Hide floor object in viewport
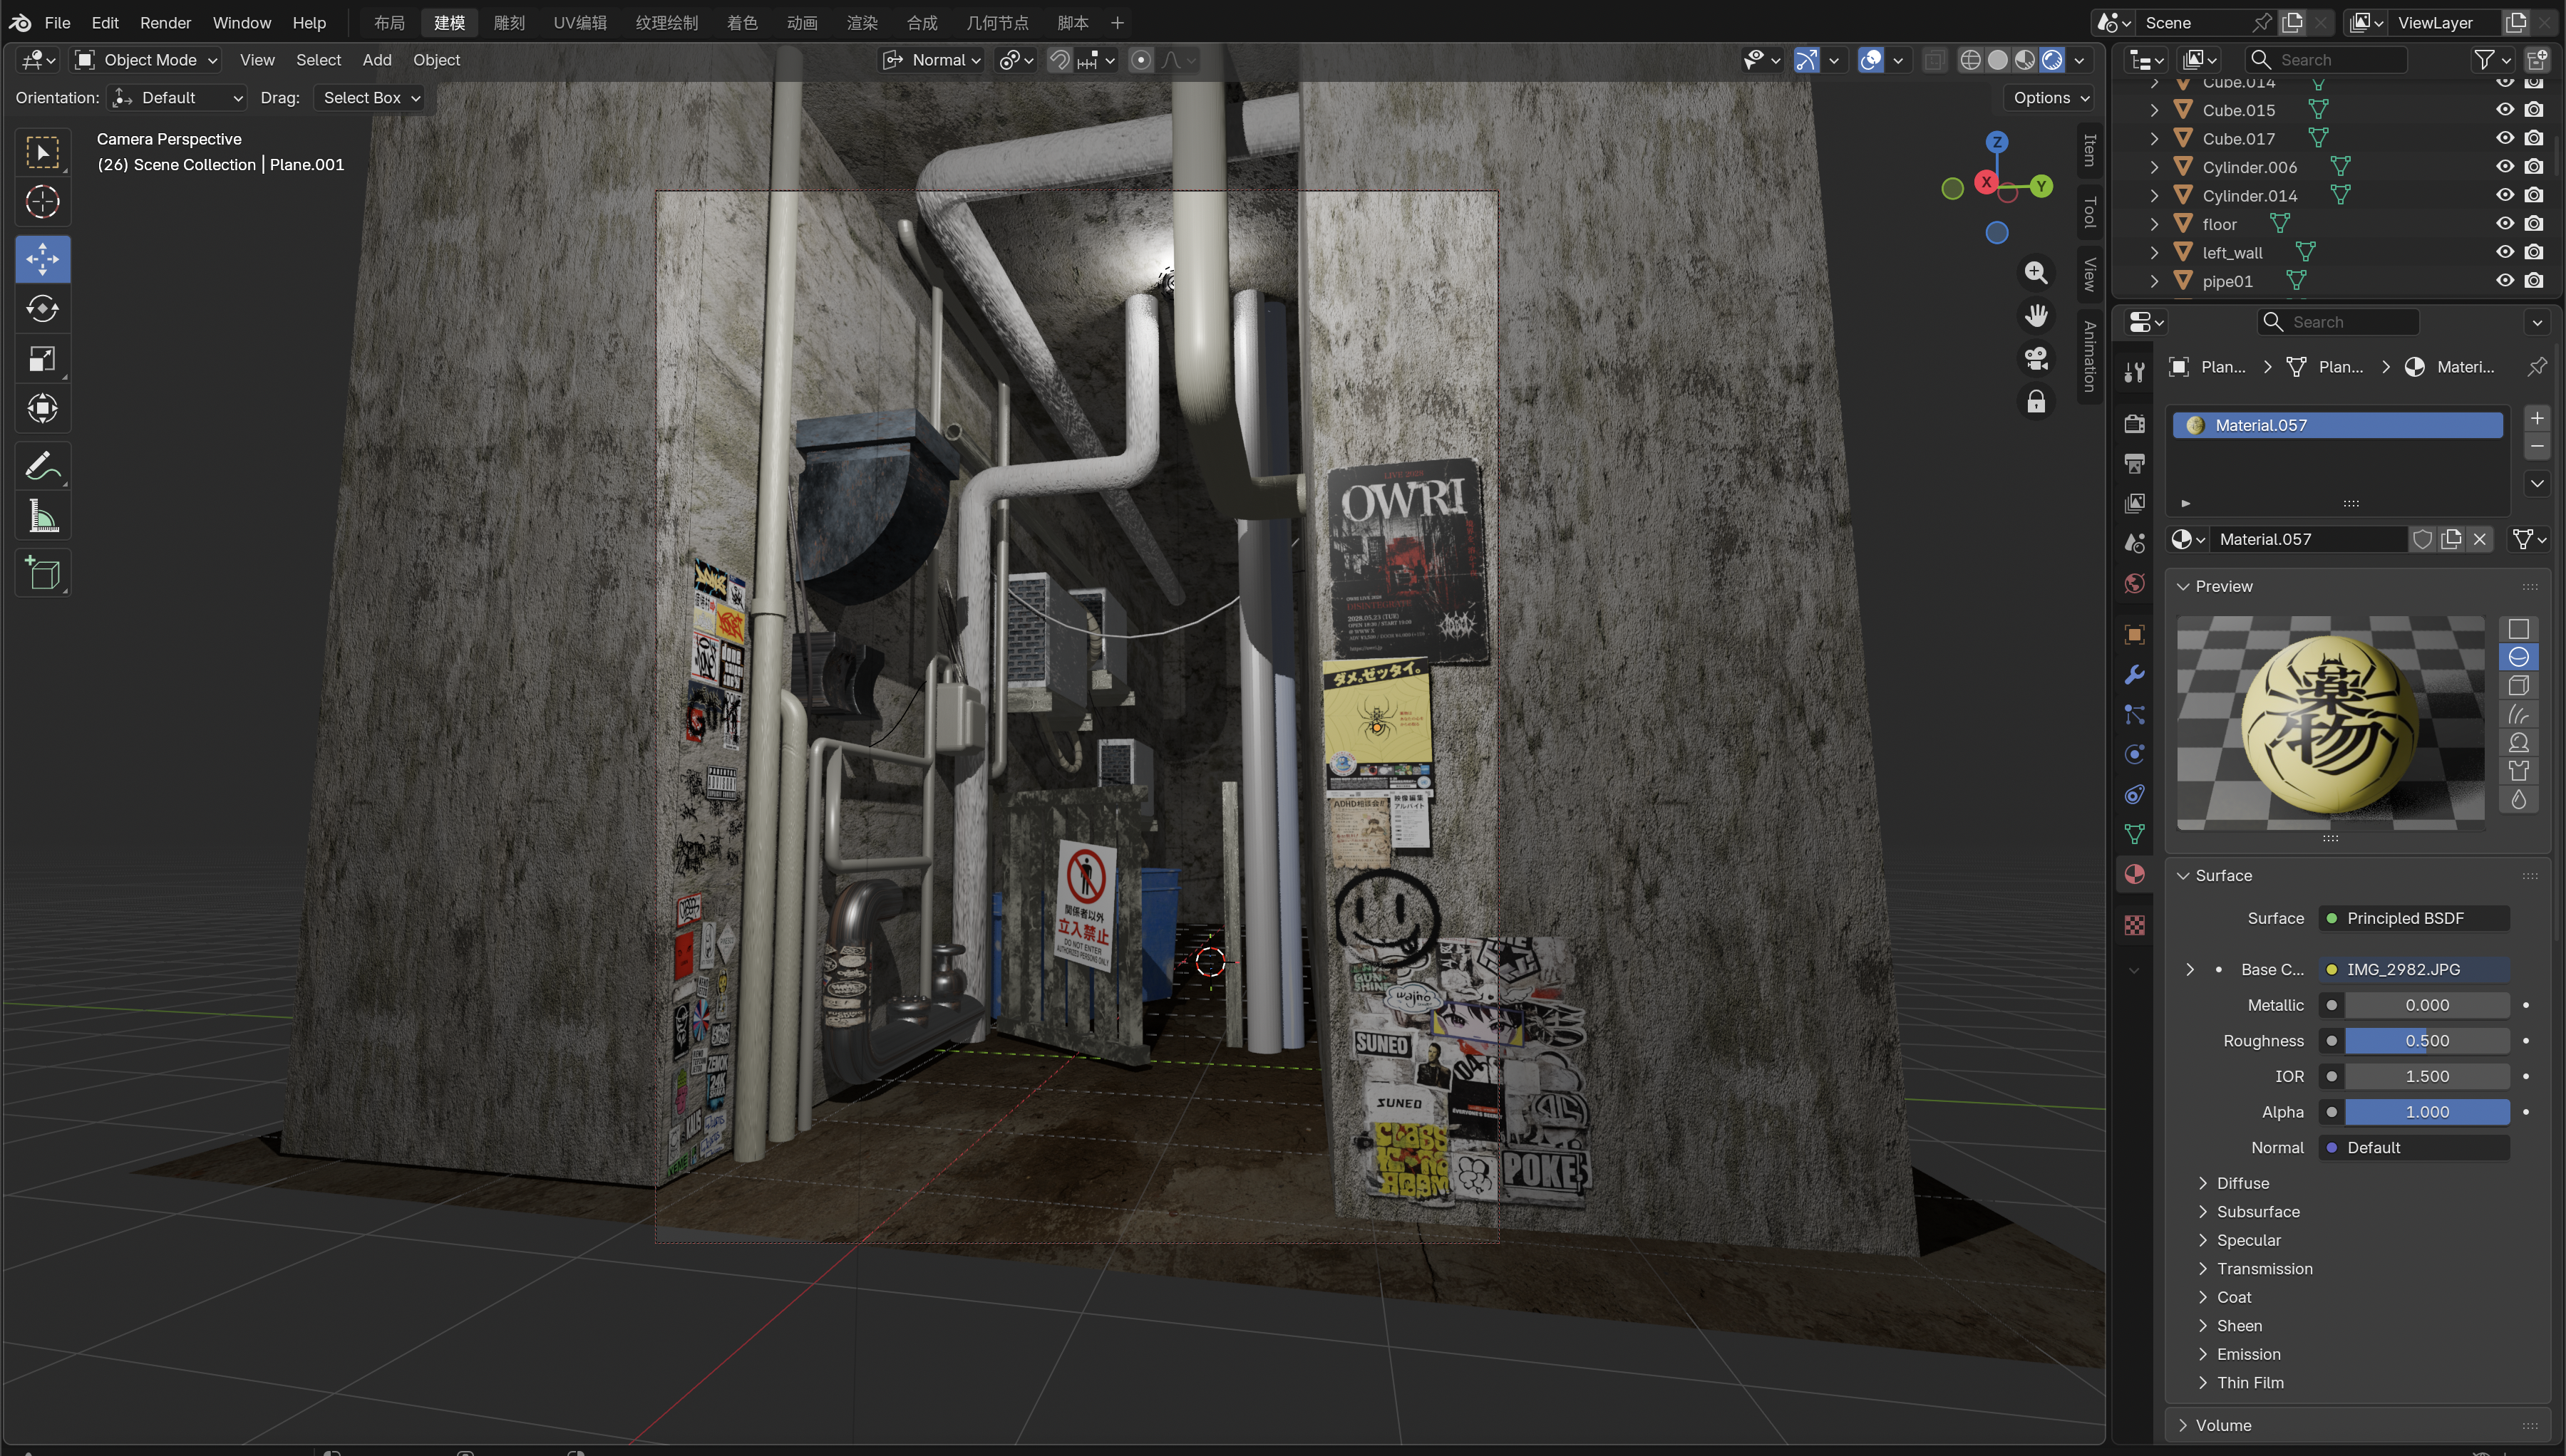The width and height of the screenshot is (2566, 1456). coord(2504,223)
